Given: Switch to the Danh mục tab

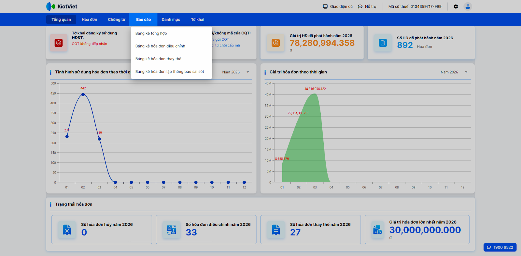Looking at the screenshot, I should point(171,19).
